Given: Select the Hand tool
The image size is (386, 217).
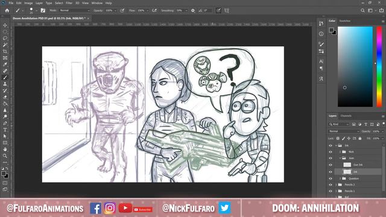Looking at the screenshot, I should tap(5, 149).
